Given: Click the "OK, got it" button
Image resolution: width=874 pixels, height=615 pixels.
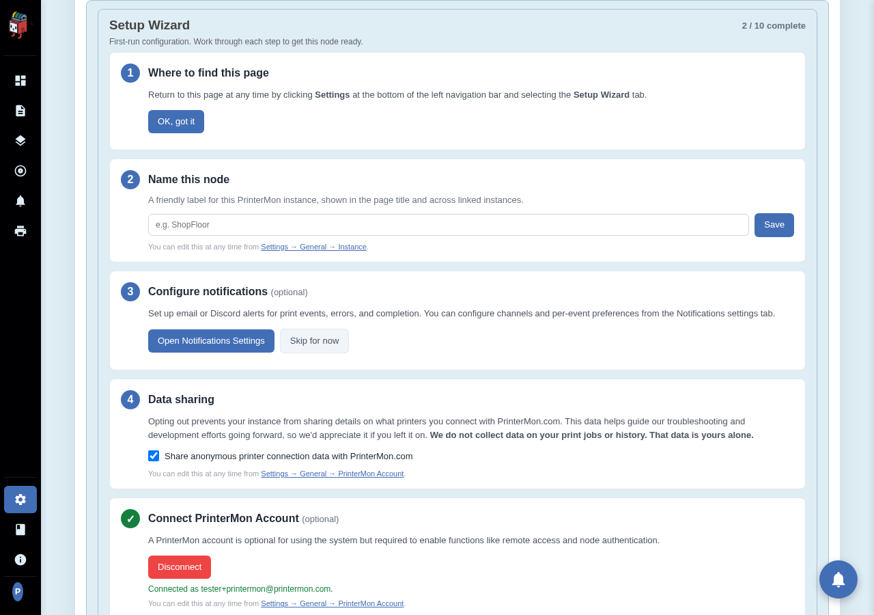Looking at the screenshot, I should pyautogui.click(x=176, y=122).
